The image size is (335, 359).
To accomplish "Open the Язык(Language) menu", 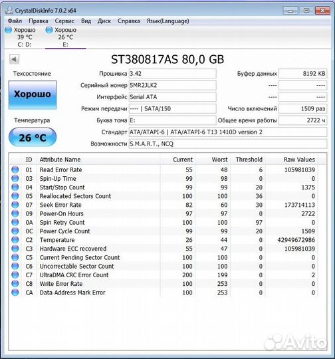I will pyautogui.click(x=168, y=21).
